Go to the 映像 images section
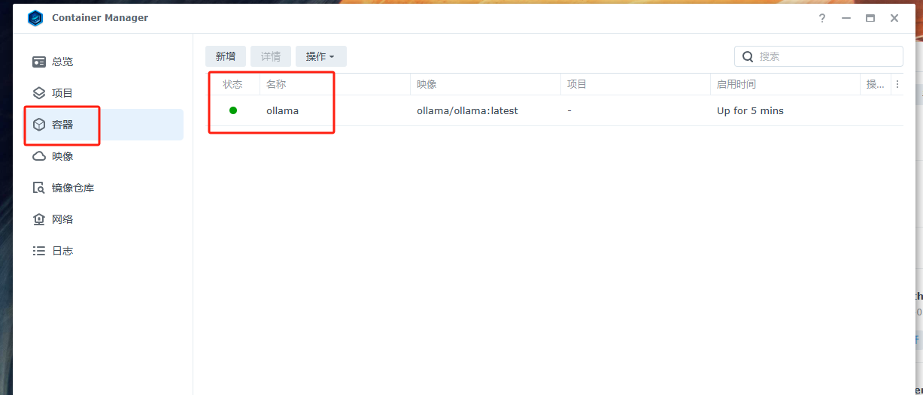 pyautogui.click(x=103, y=156)
